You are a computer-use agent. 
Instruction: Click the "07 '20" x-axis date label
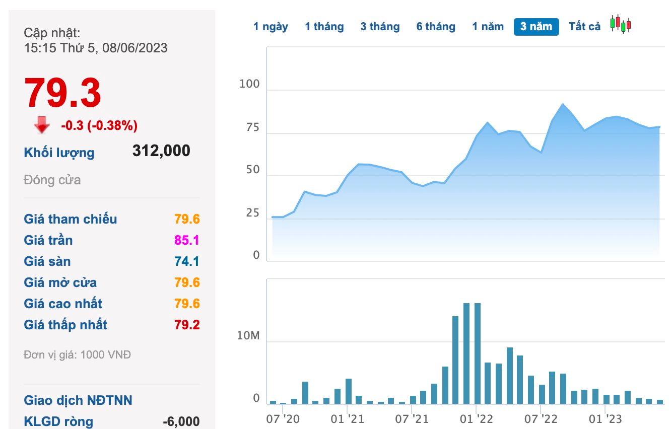pos(284,418)
